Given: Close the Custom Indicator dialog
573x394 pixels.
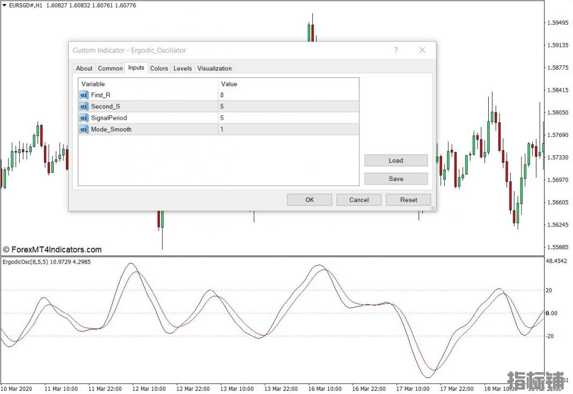Looking at the screenshot, I should (x=422, y=50).
